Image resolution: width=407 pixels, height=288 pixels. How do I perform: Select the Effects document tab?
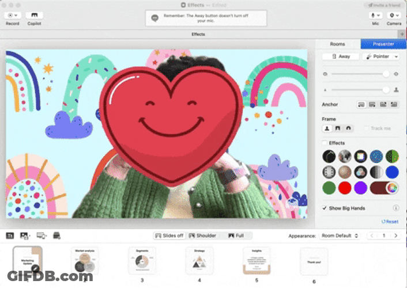click(x=198, y=34)
